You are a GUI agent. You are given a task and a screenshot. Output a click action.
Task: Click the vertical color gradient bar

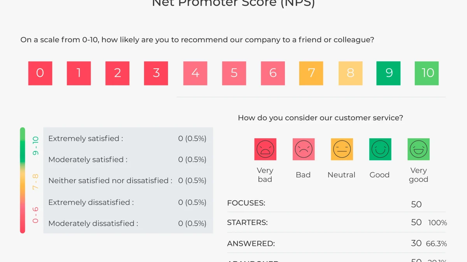(23, 180)
